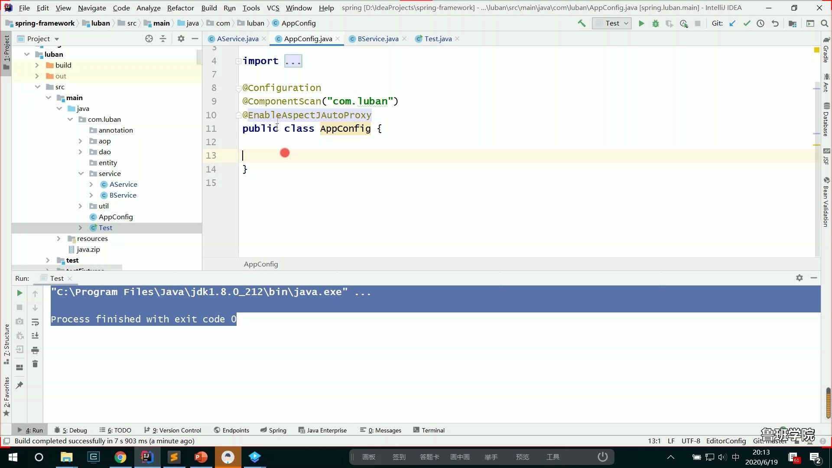Open the 5: Debug tool window
The width and height of the screenshot is (832, 468).
coord(71,430)
